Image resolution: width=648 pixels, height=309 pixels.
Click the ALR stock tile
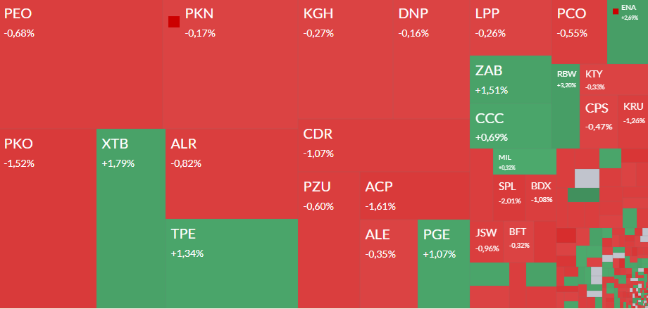pyautogui.click(x=231, y=172)
